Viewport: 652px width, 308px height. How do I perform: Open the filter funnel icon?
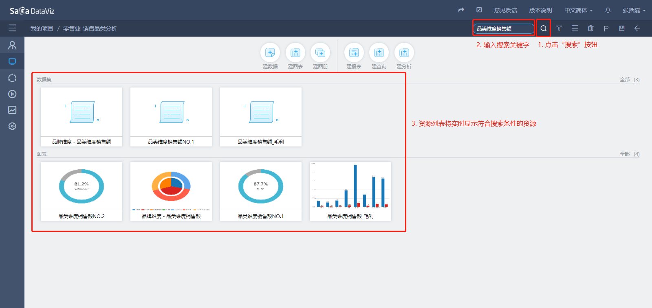click(559, 28)
